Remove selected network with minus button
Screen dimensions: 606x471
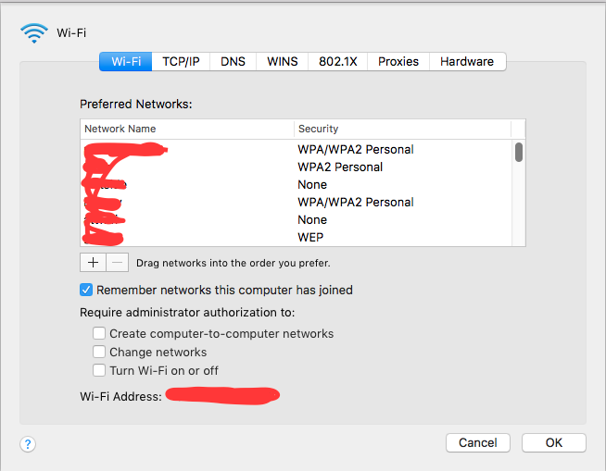(118, 263)
